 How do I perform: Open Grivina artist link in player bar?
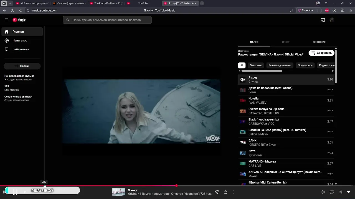[133, 194]
